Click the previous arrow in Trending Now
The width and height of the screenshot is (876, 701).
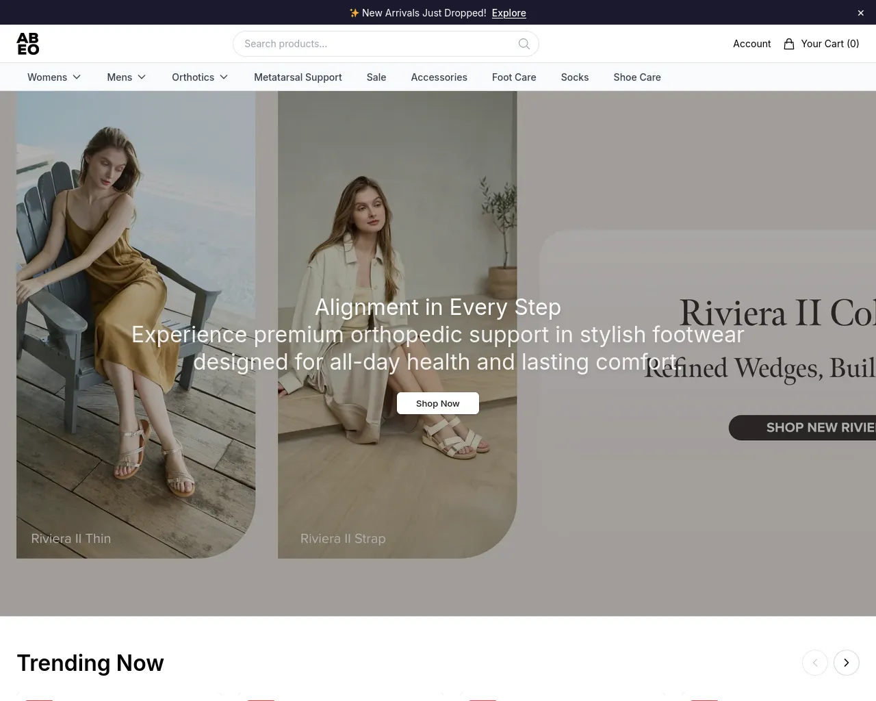tap(815, 663)
